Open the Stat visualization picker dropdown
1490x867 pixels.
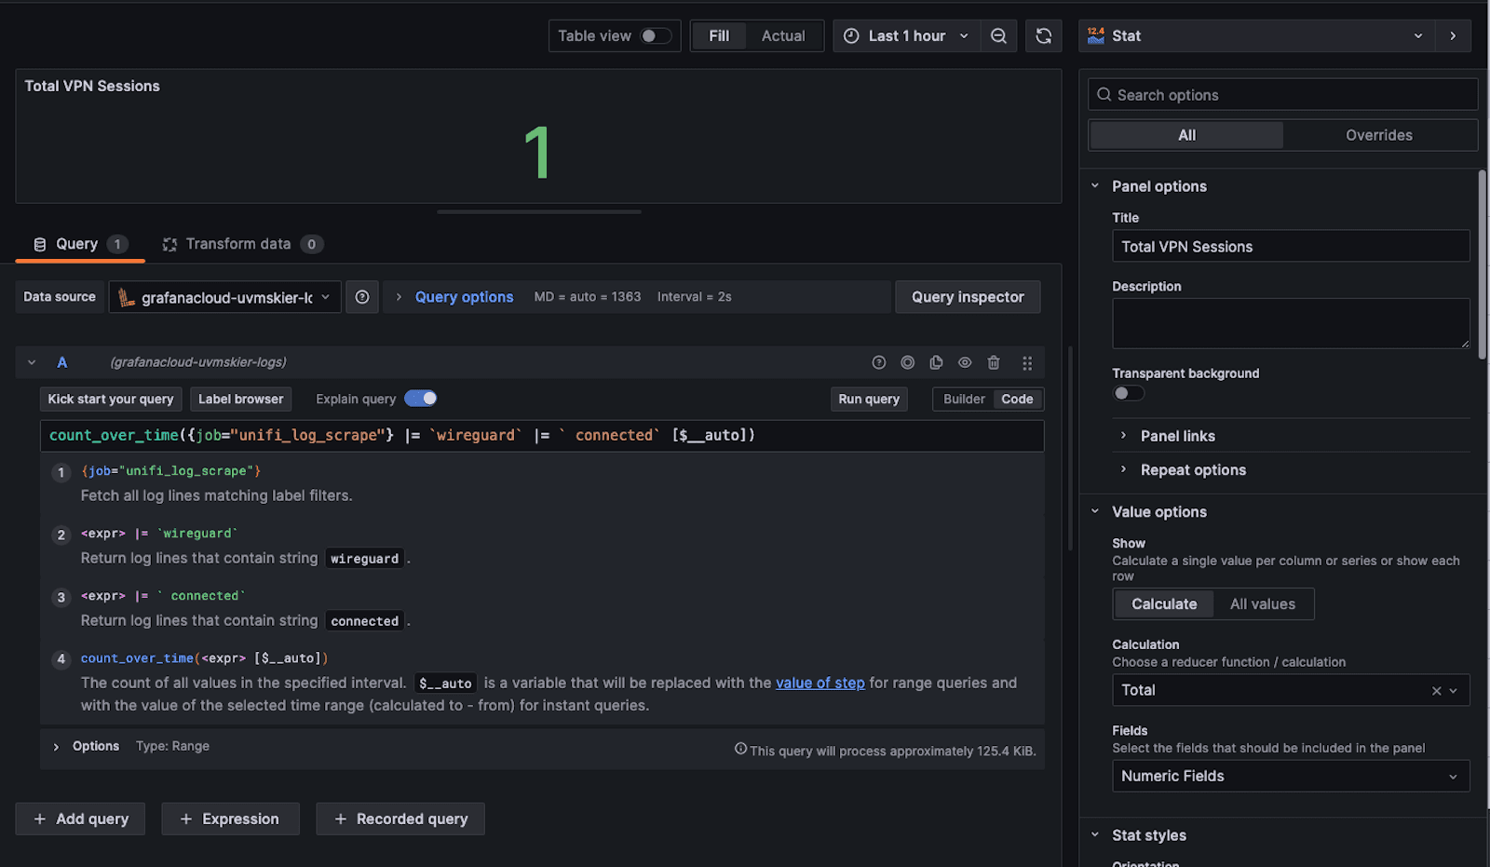click(x=1256, y=36)
